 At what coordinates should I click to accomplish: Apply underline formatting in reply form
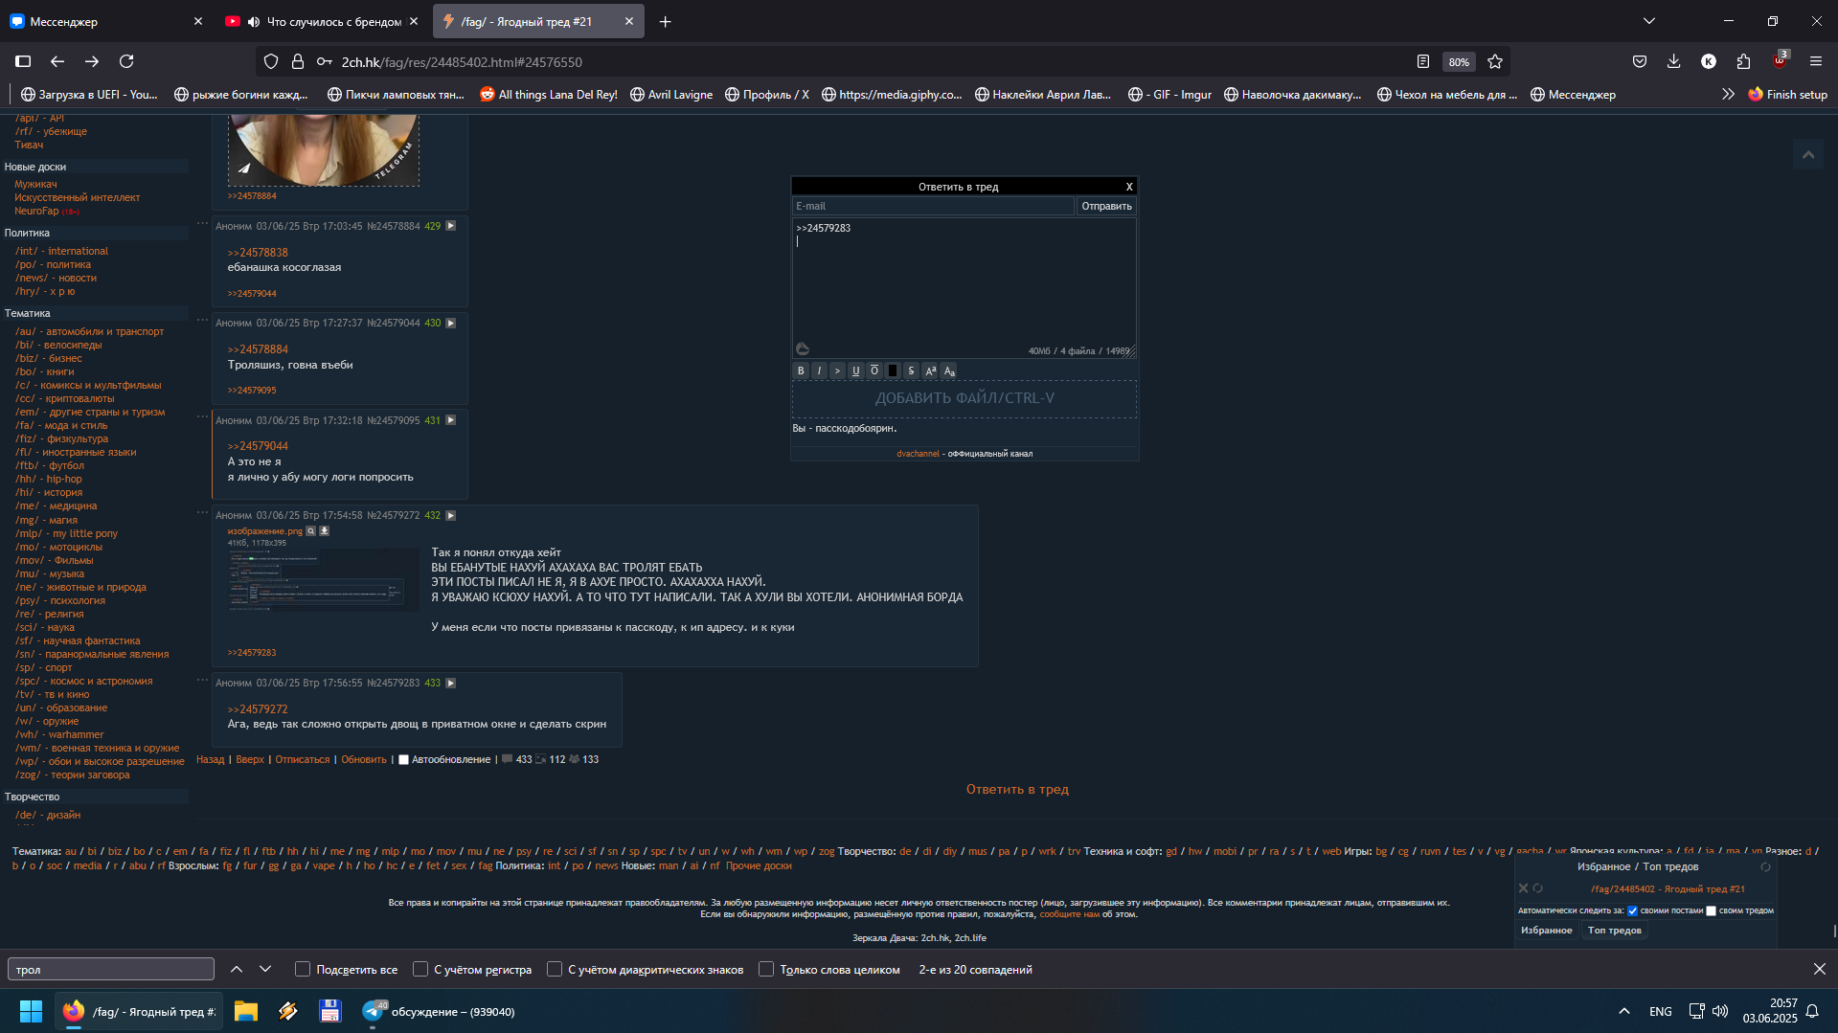[856, 371]
